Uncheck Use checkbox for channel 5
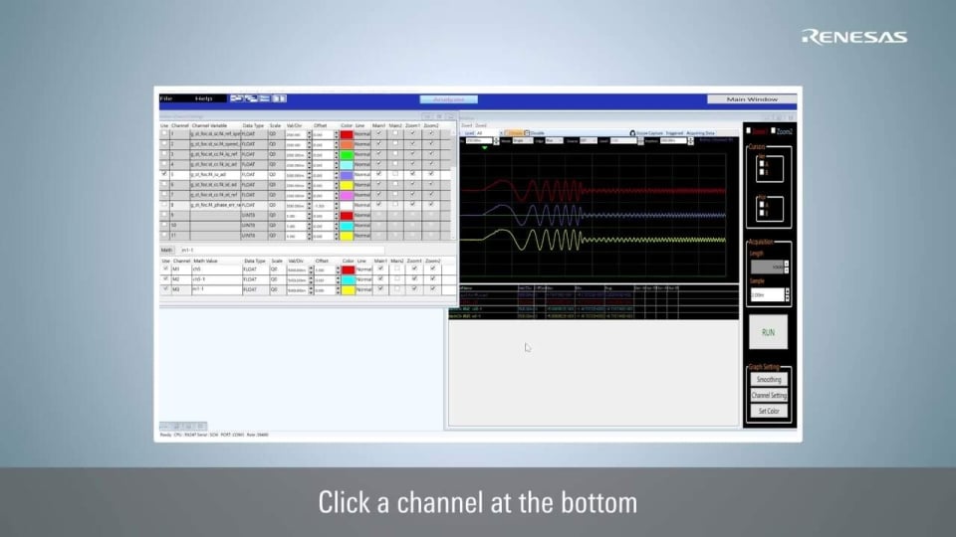 click(x=164, y=174)
